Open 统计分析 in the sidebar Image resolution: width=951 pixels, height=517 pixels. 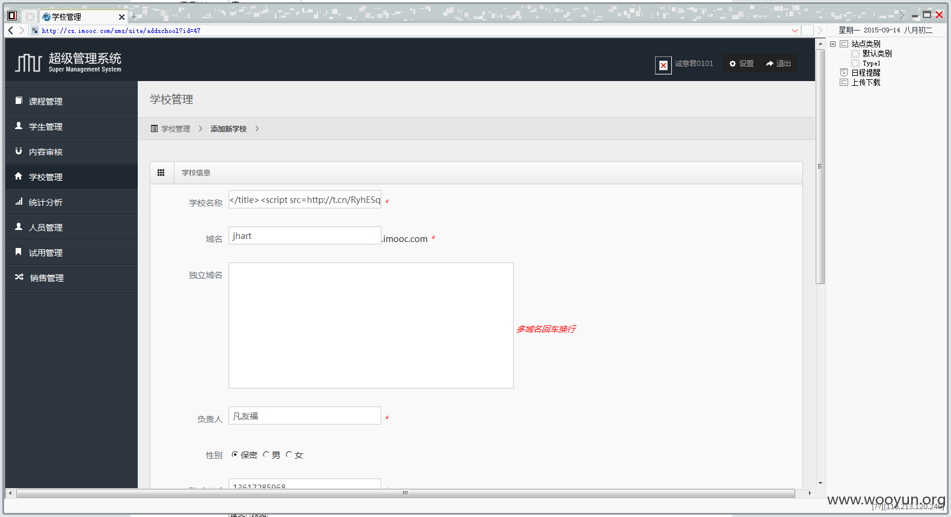[x=72, y=202]
